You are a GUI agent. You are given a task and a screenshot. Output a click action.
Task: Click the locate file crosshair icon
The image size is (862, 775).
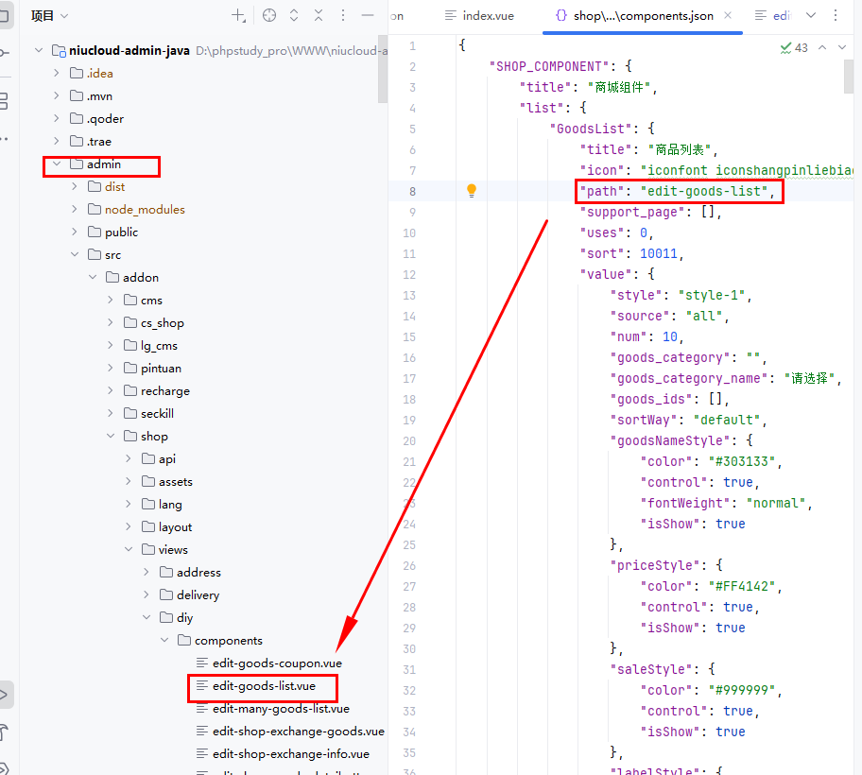tap(269, 15)
